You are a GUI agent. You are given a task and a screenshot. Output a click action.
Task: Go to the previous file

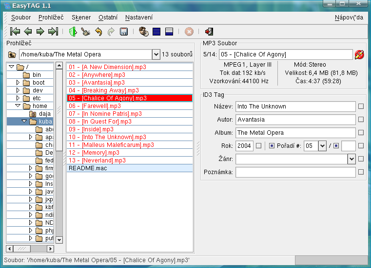28,32
